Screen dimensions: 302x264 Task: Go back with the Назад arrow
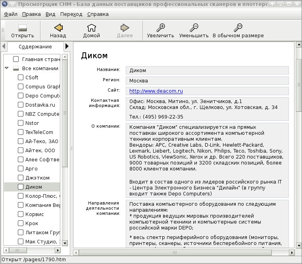(58, 28)
